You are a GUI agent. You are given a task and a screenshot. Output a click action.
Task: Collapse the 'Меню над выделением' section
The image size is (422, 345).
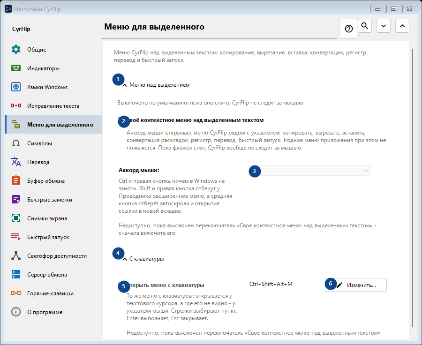tap(125, 85)
